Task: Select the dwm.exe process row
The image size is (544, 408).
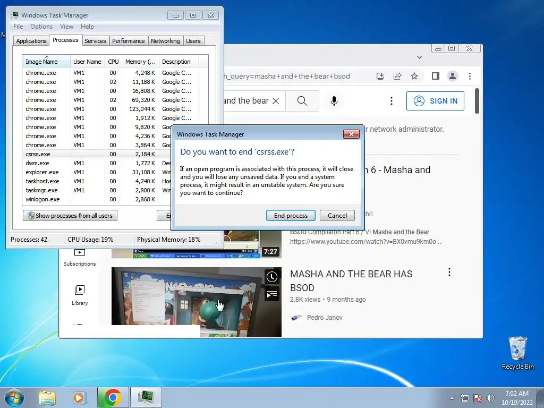Action: (x=97, y=163)
